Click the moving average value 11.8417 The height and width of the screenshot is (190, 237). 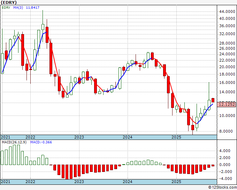[x=33, y=8]
